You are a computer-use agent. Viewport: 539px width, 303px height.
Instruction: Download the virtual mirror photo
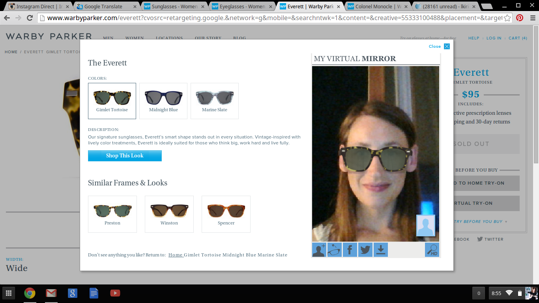[381, 250]
